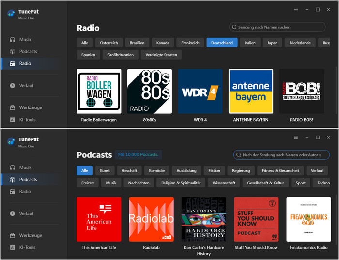Filter podcasts by Fiktion
Viewport: 339px width, 260px height.
[x=214, y=170]
